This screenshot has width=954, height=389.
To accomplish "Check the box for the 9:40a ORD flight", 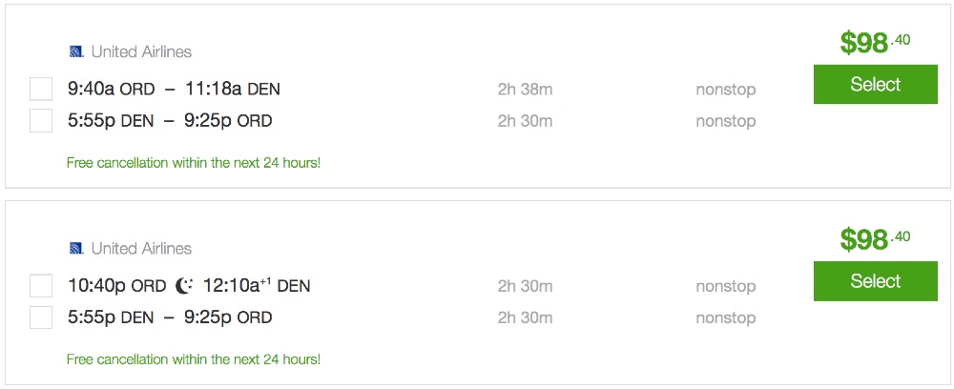I will (x=41, y=90).
